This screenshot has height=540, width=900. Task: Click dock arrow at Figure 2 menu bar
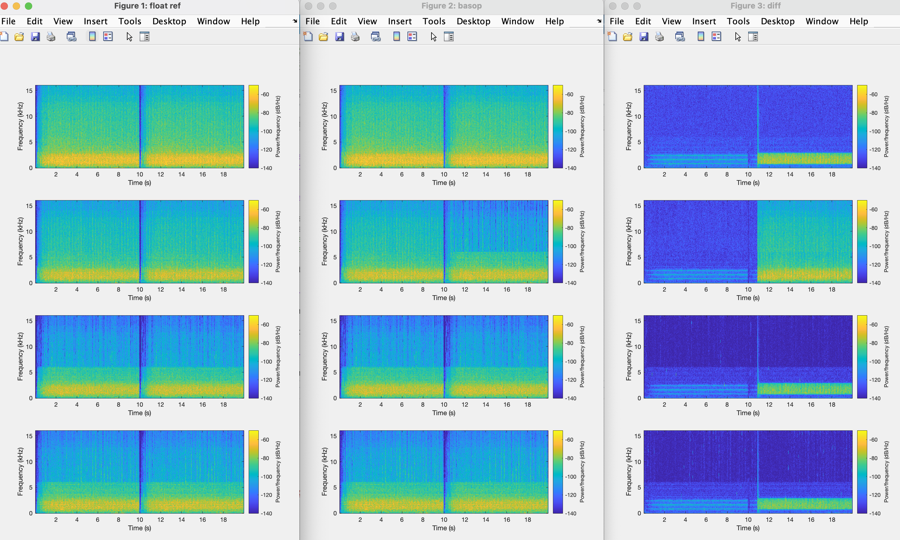coord(599,21)
